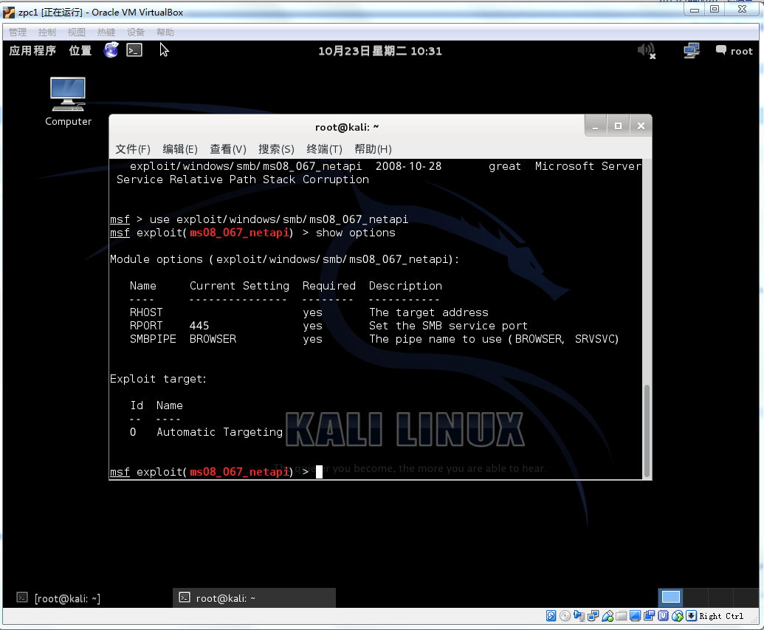Open the root user menu
This screenshot has width=764, height=630.
pos(734,51)
